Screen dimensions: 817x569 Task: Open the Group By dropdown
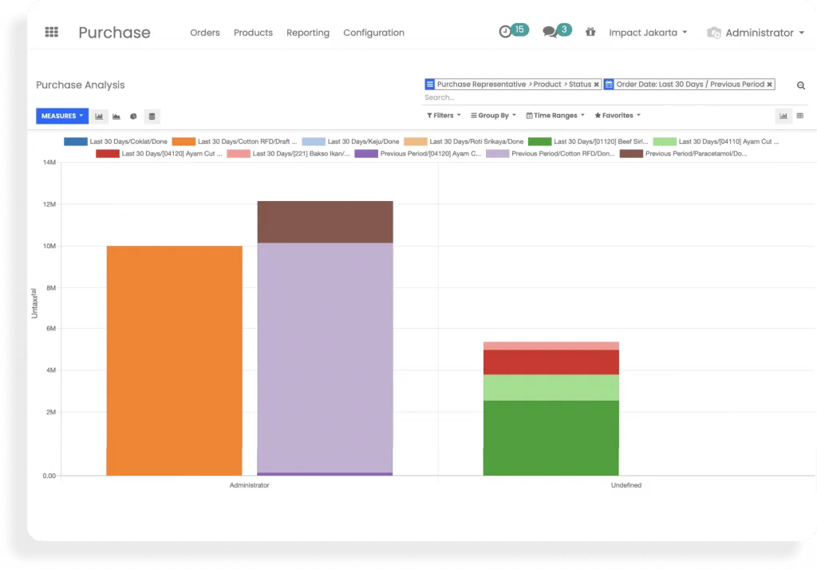(493, 116)
